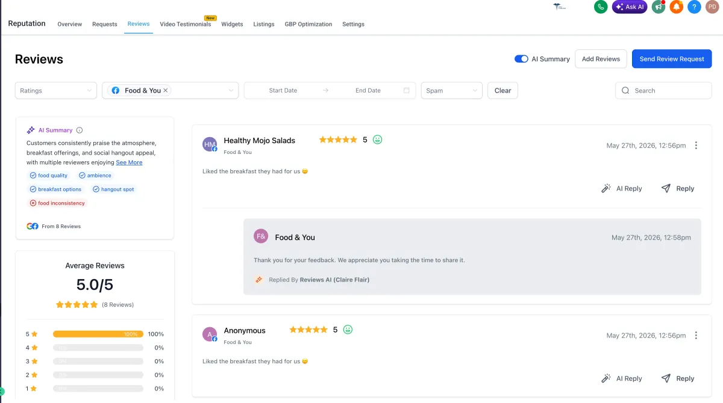
Task: Click AI Reply on Healthy Mojo Salads review
Action: point(622,189)
